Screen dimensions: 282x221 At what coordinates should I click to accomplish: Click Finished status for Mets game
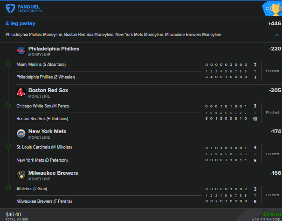(272, 154)
